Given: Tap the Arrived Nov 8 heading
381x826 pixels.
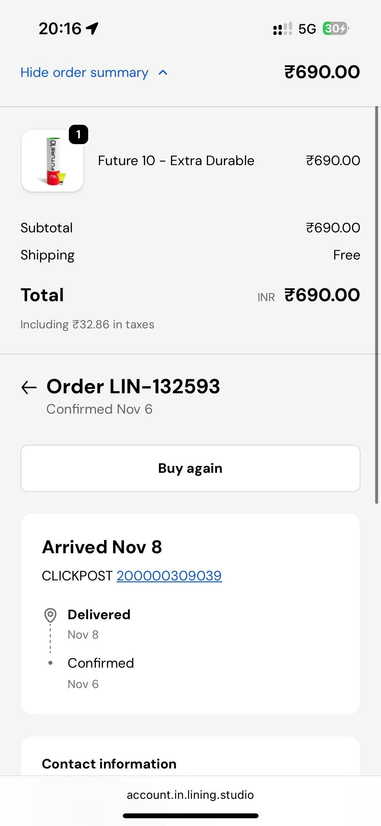Looking at the screenshot, I should point(102,547).
